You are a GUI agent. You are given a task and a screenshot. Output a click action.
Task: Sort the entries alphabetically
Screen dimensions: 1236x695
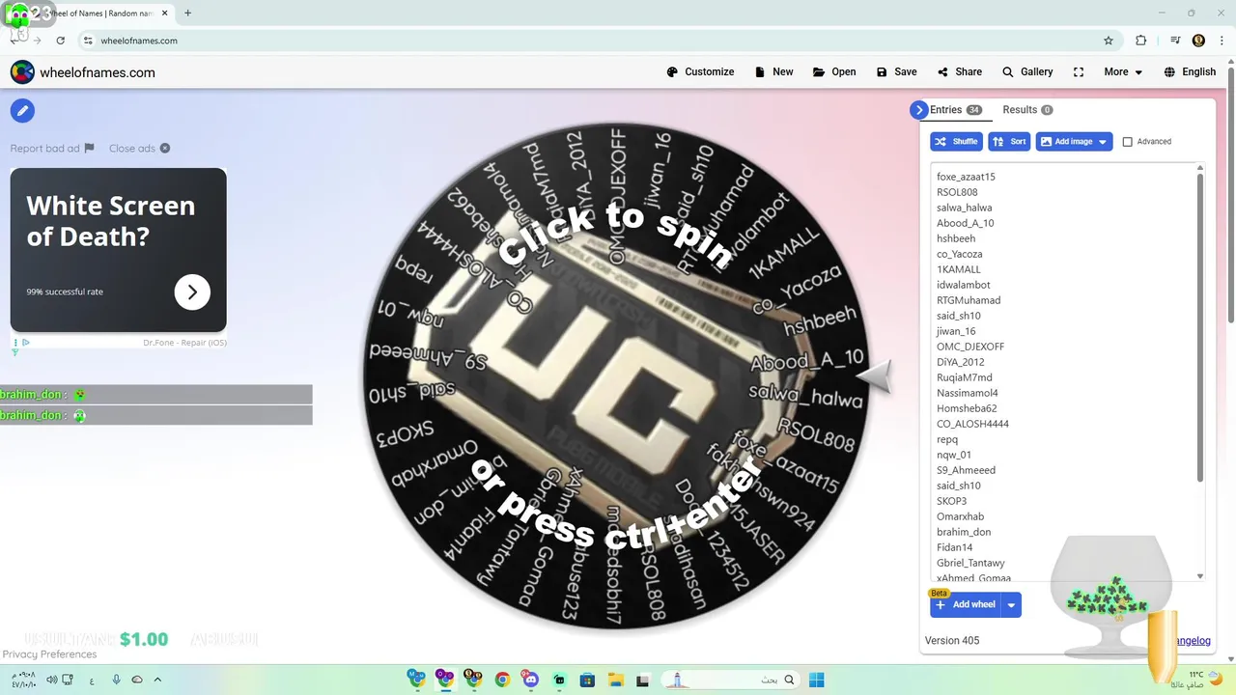pyautogui.click(x=1009, y=141)
